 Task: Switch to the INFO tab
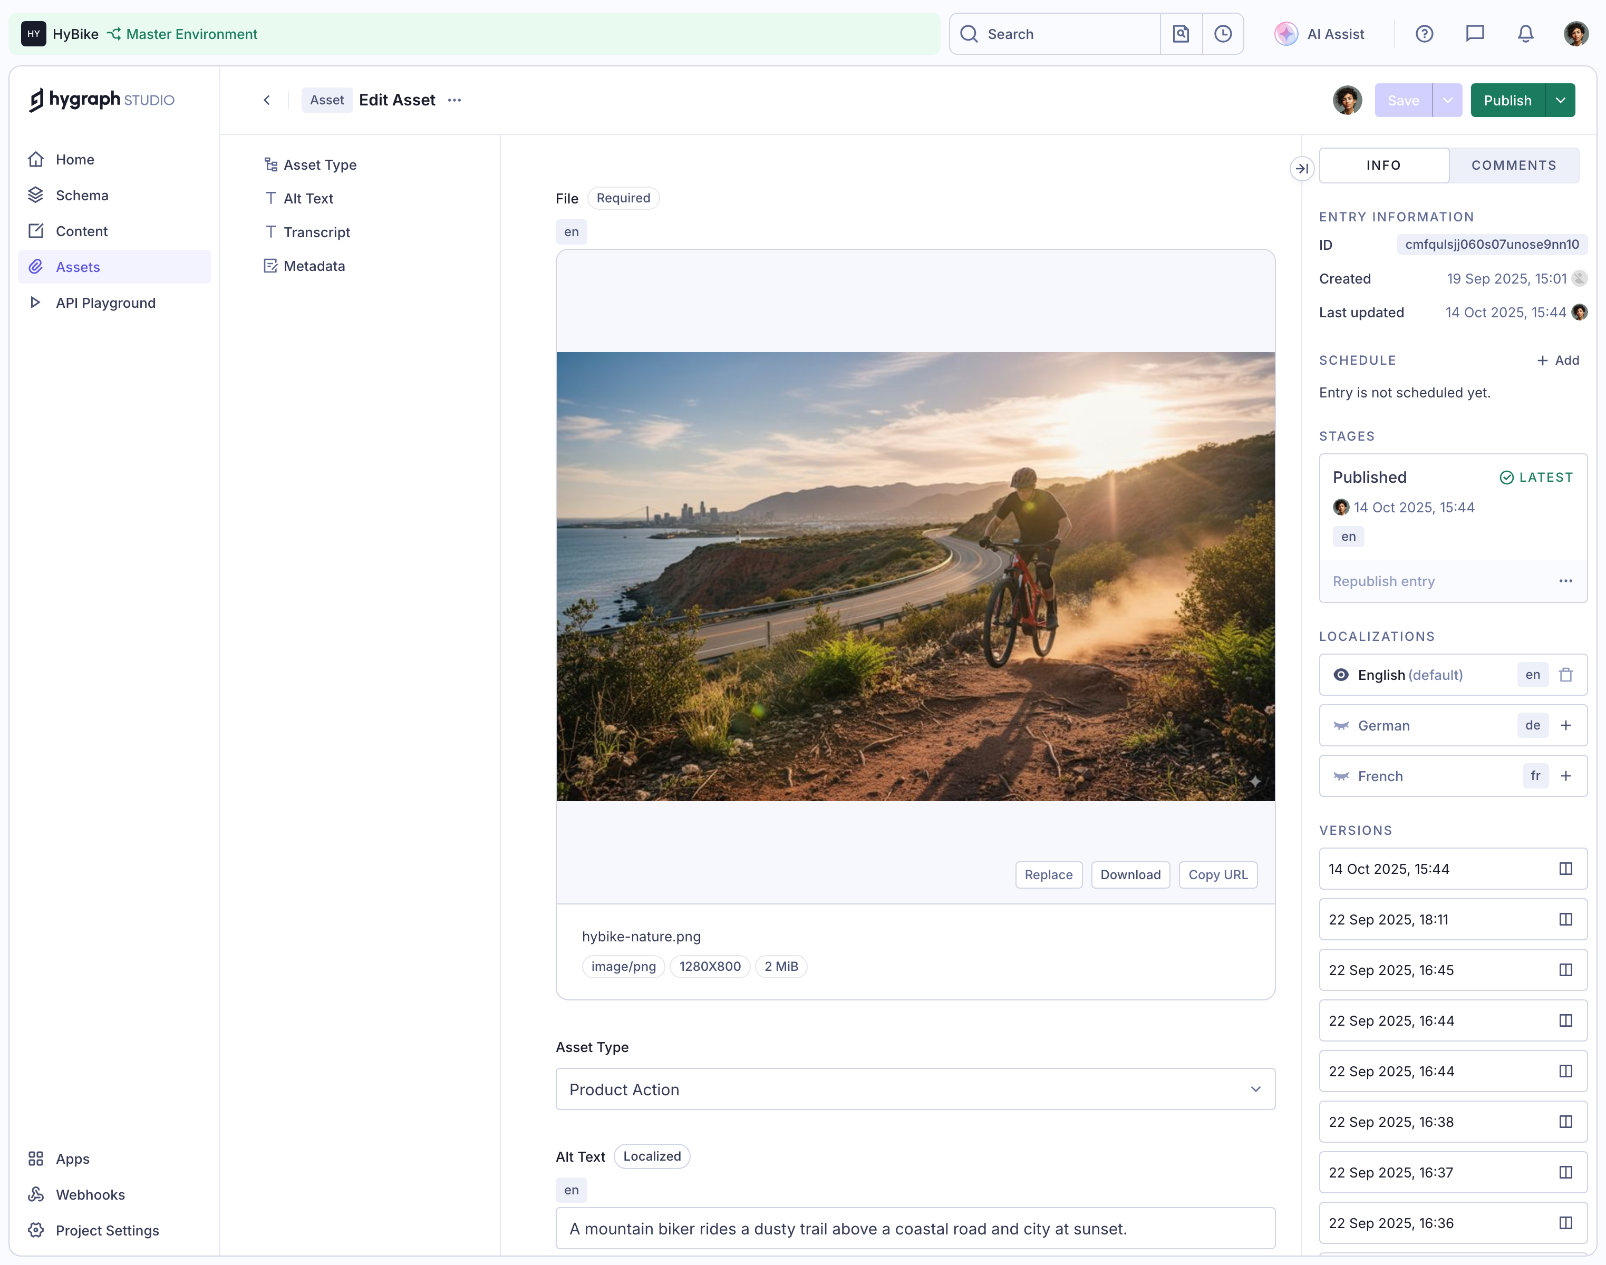pyautogui.click(x=1384, y=165)
